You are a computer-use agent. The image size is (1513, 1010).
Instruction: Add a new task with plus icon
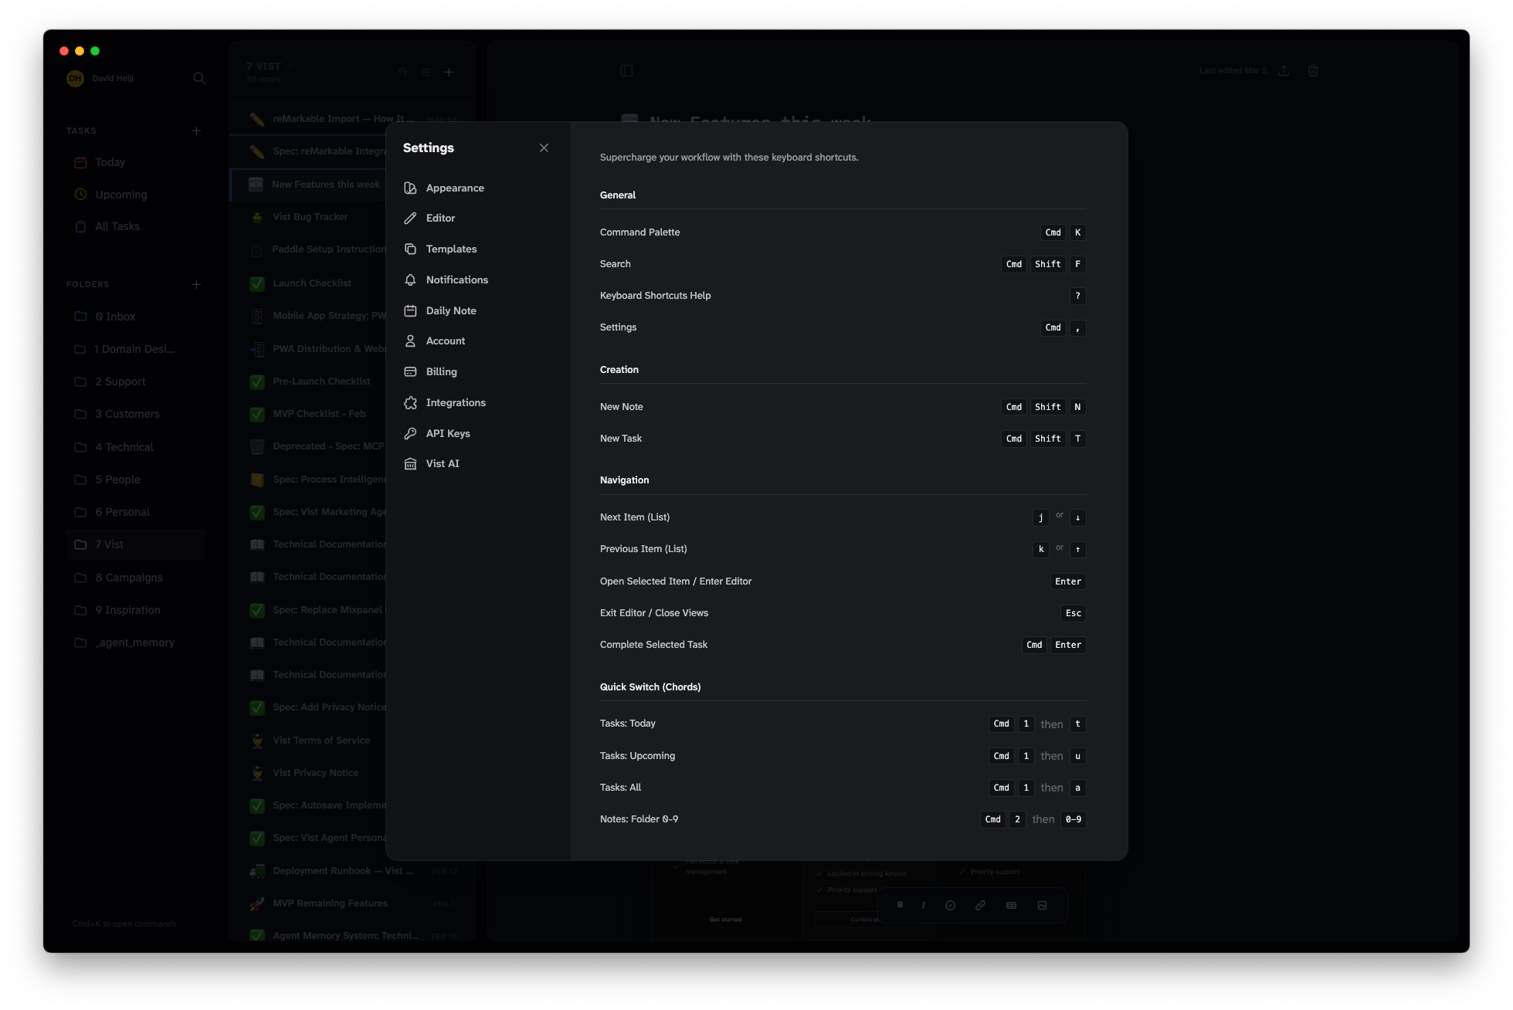(196, 131)
